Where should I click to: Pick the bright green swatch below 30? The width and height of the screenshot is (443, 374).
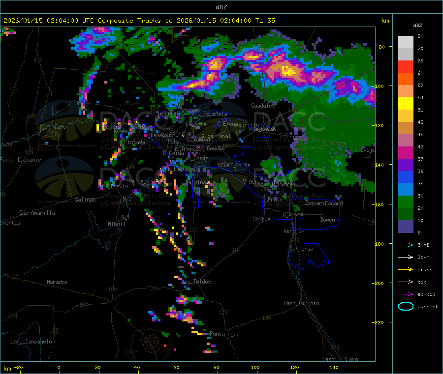coord(406,201)
